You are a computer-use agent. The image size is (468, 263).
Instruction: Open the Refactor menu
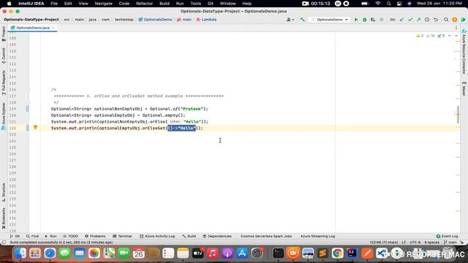(x=144, y=4)
